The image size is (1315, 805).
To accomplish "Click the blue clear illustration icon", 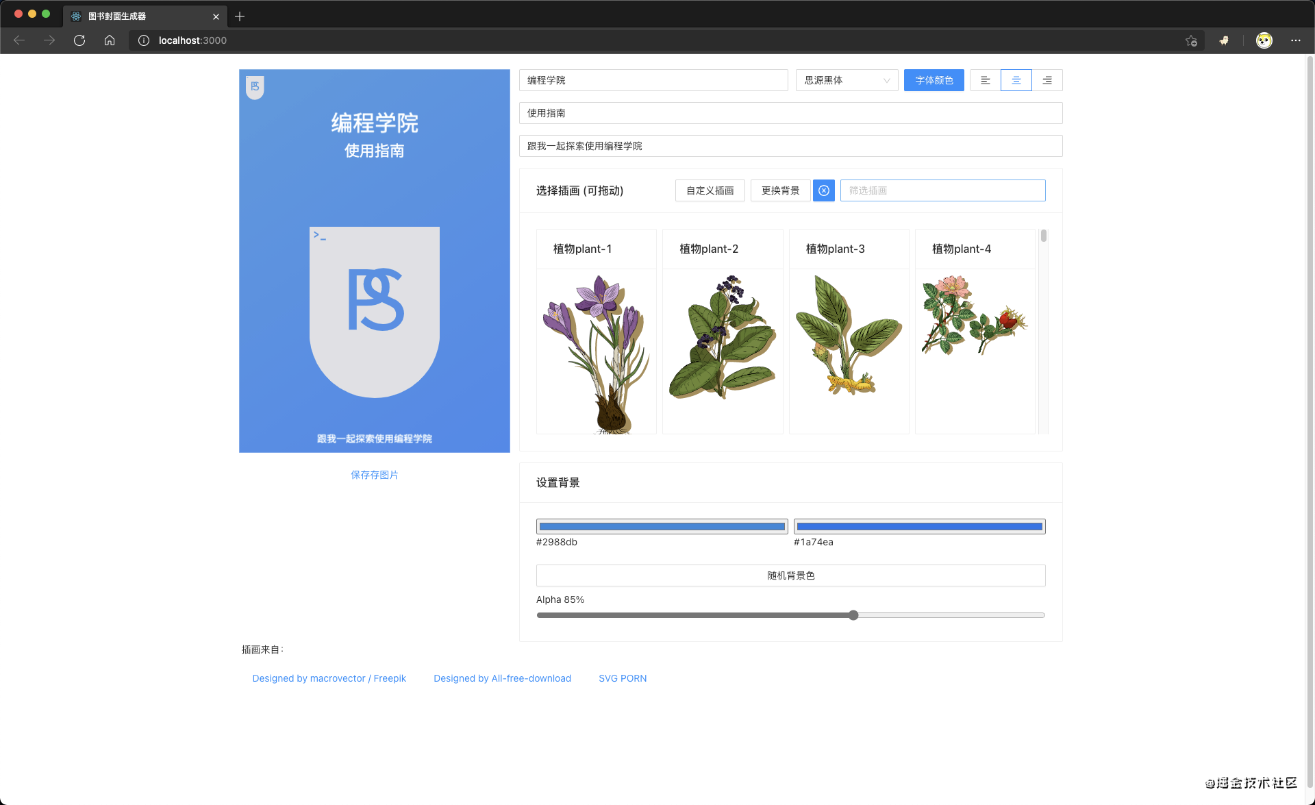I will point(824,190).
